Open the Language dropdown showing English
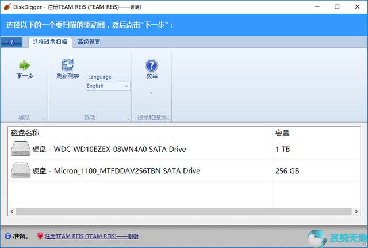Image resolution: width=368 pixels, height=248 pixels. pyautogui.click(x=108, y=86)
